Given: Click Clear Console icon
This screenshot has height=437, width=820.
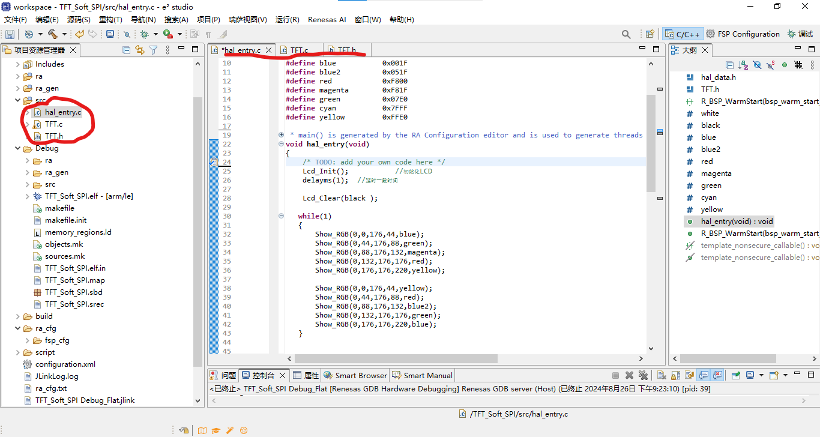Looking at the screenshot, I should (662, 375).
